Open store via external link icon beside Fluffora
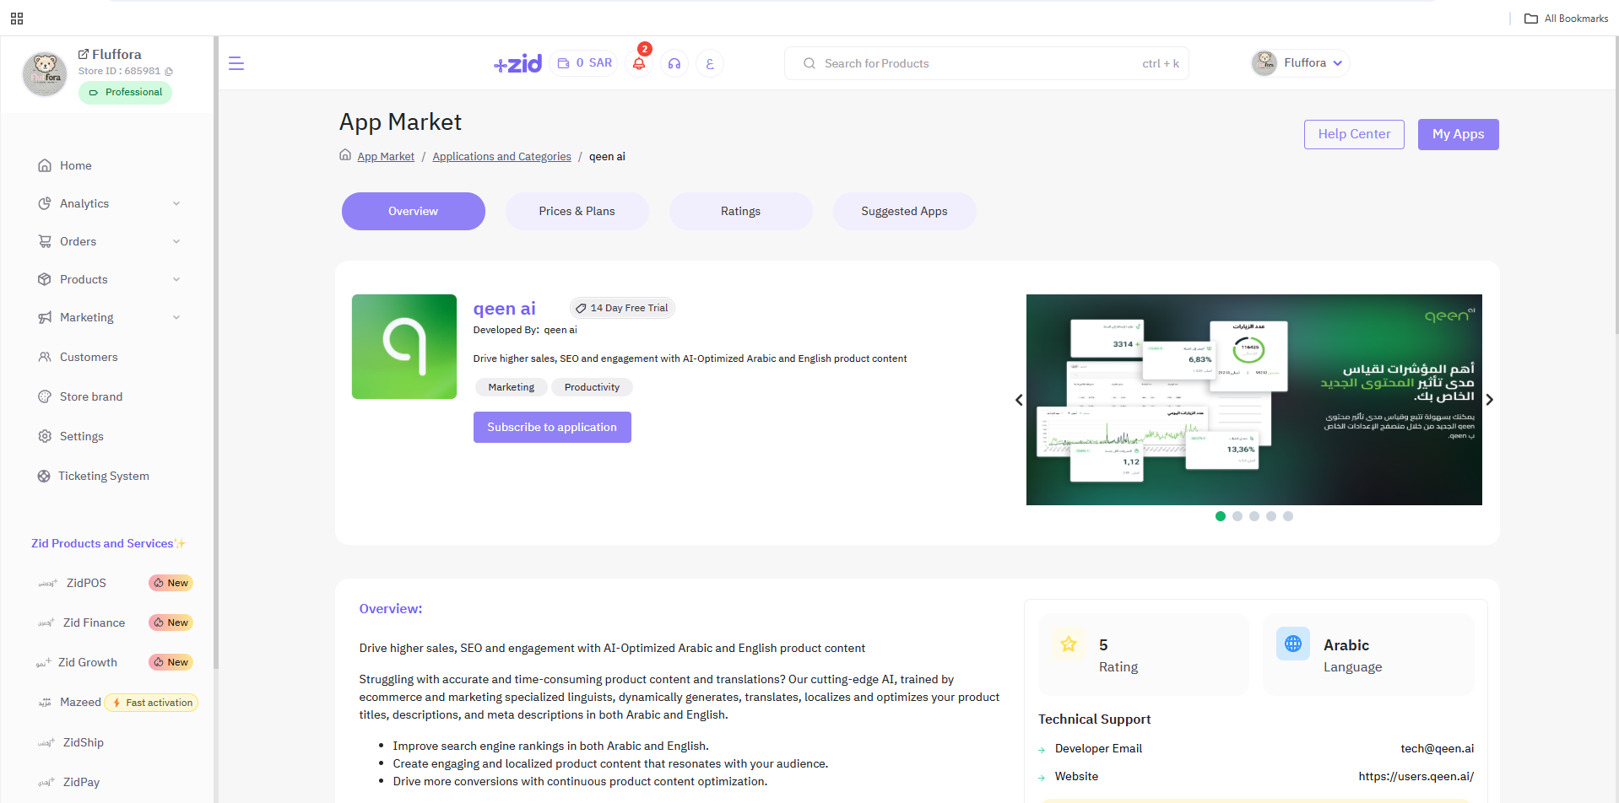The height and width of the screenshot is (803, 1619). tap(84, 54)
